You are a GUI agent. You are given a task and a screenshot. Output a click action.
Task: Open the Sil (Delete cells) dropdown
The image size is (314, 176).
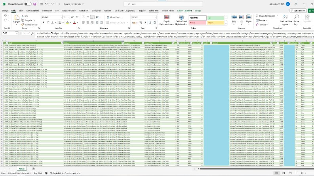(x=241, y=20)
